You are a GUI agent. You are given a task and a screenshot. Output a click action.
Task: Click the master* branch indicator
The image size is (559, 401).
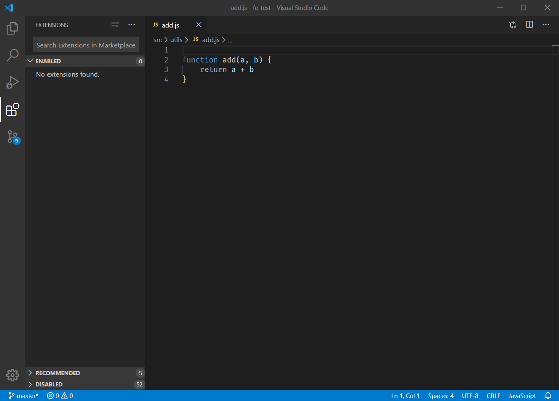click(x=23, y=396)
